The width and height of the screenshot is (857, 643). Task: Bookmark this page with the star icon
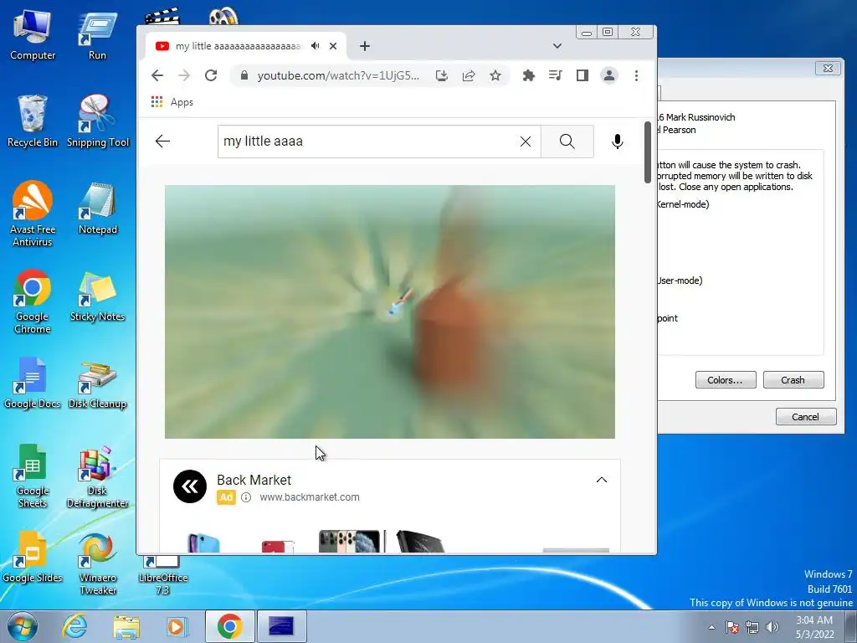tap(495, 75)
